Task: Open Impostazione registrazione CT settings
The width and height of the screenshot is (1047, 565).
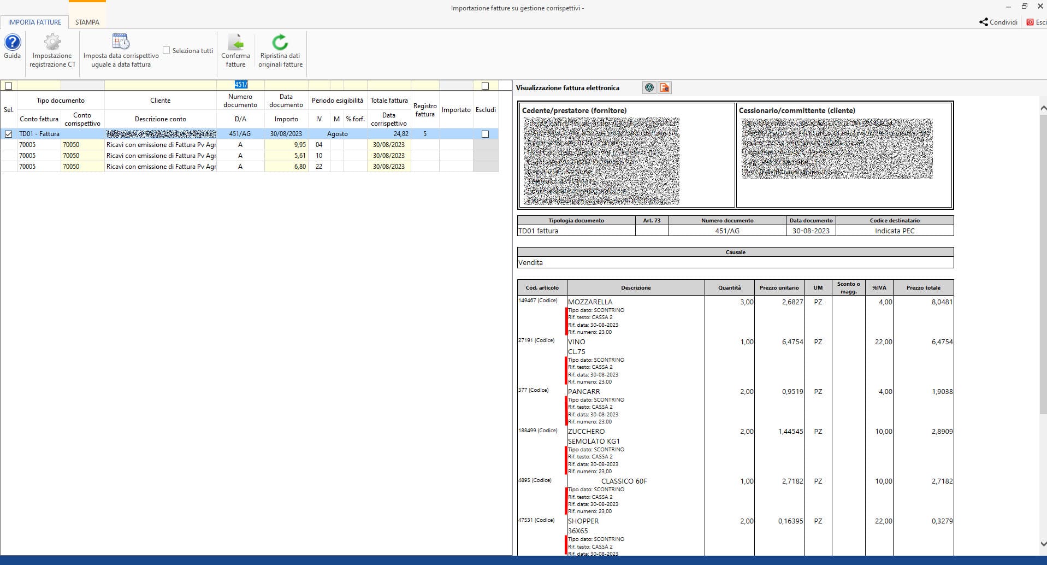Action: coord(52,43)
